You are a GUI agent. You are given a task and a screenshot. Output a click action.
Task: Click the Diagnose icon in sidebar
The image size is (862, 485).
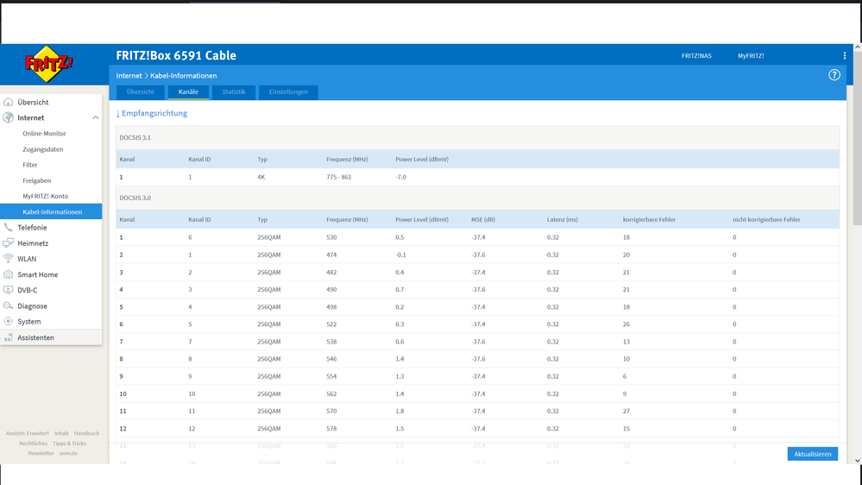9,305
